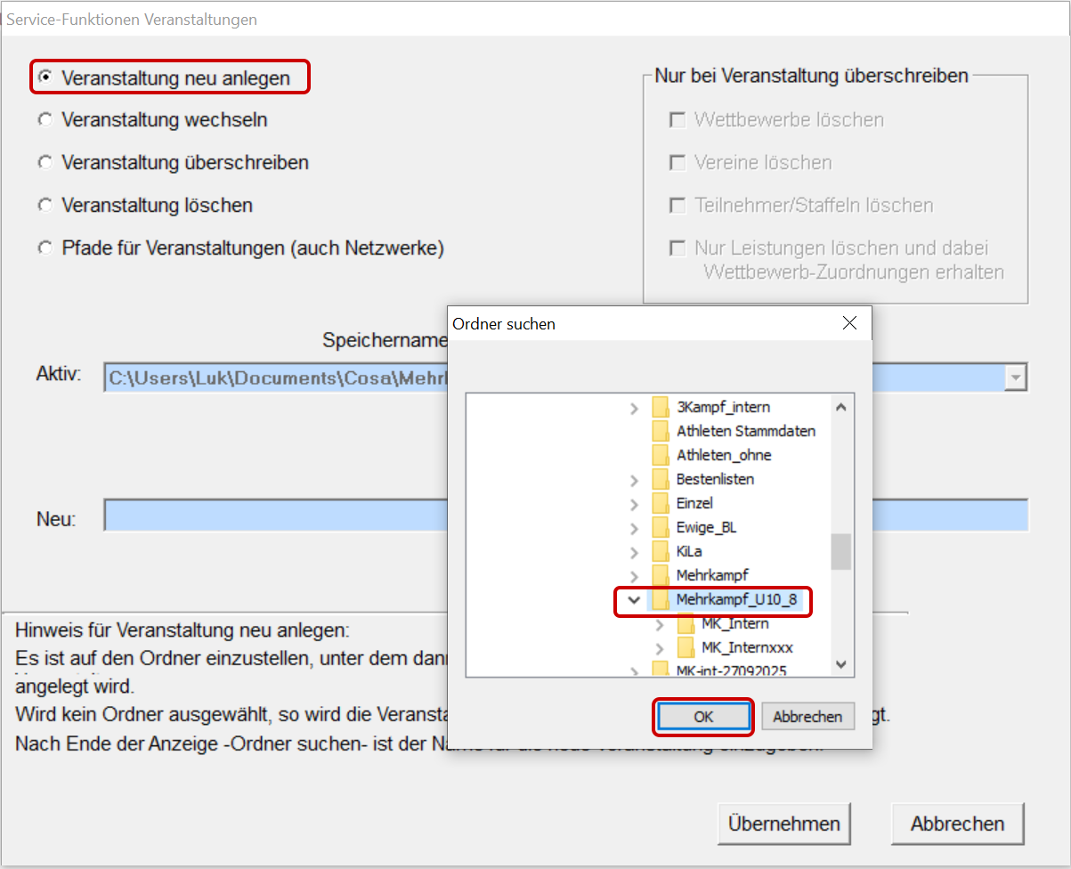Expand the MK_Intern subfolder
Image resolution: width=1071 pixels, height=869 pixels.
point(659,623)
